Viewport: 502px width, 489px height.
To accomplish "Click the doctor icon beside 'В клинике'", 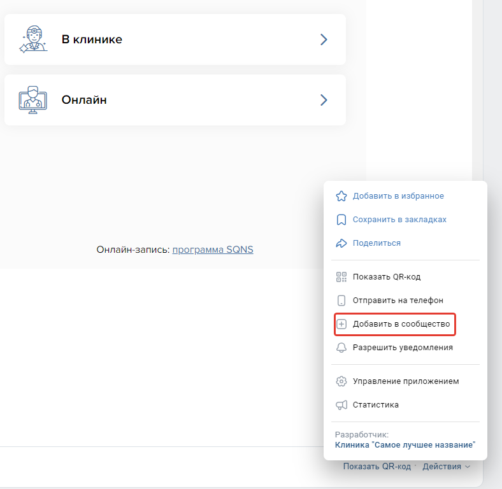I will click(x=33, y=39).
